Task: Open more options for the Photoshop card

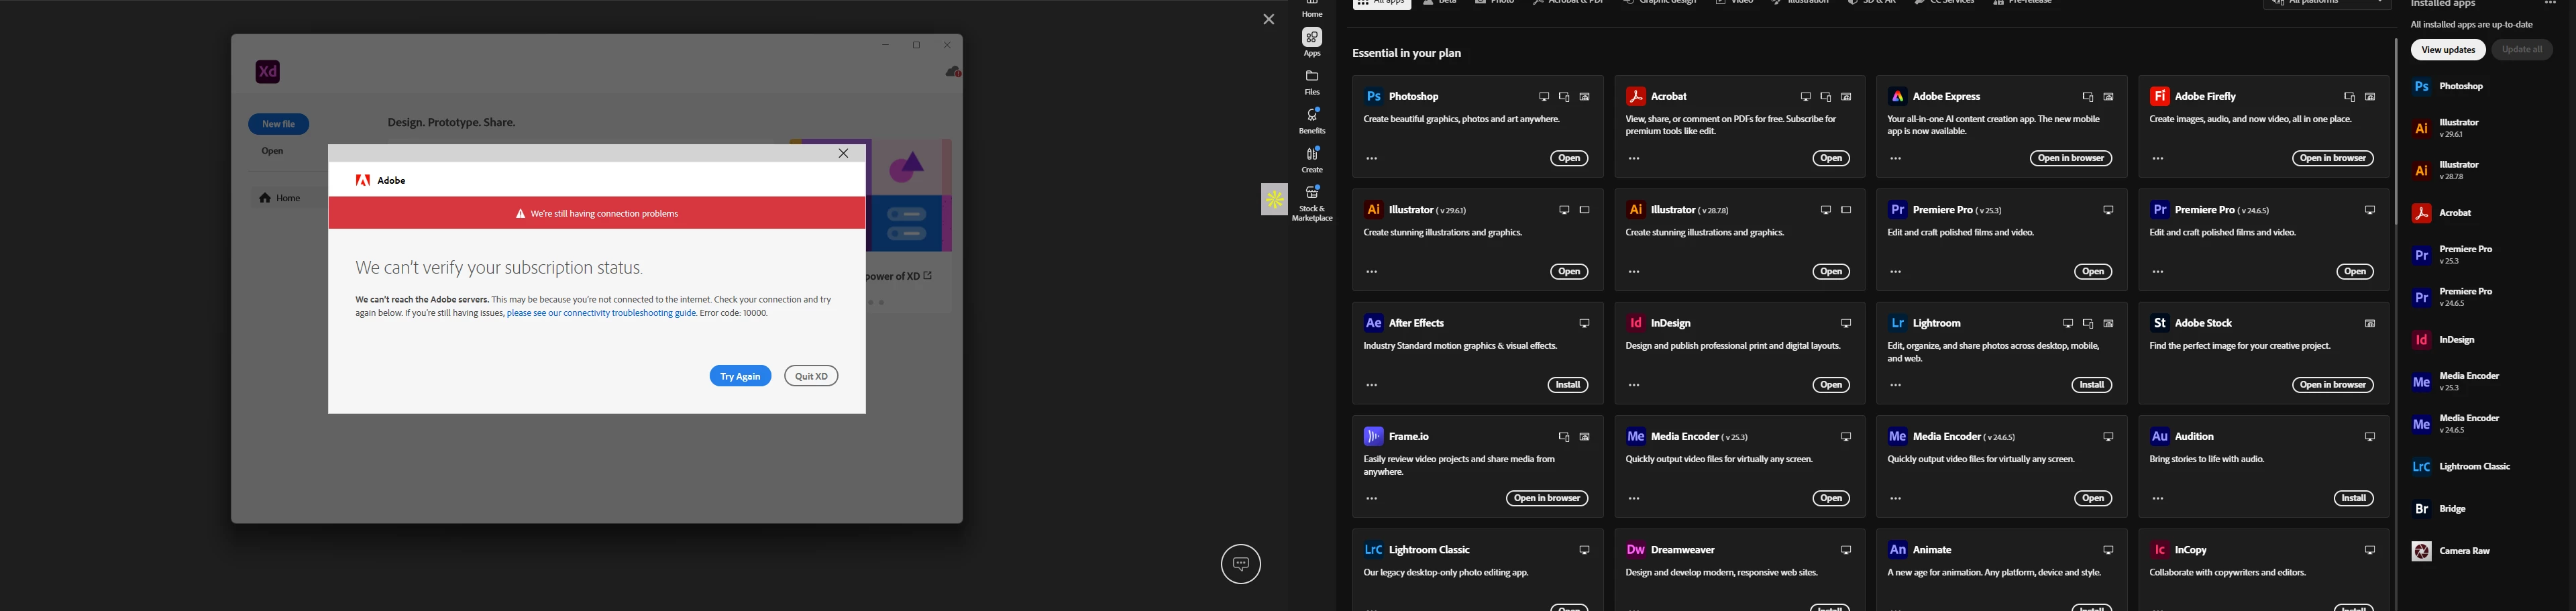Action: pyautogui.click(x=1372, y=159)
